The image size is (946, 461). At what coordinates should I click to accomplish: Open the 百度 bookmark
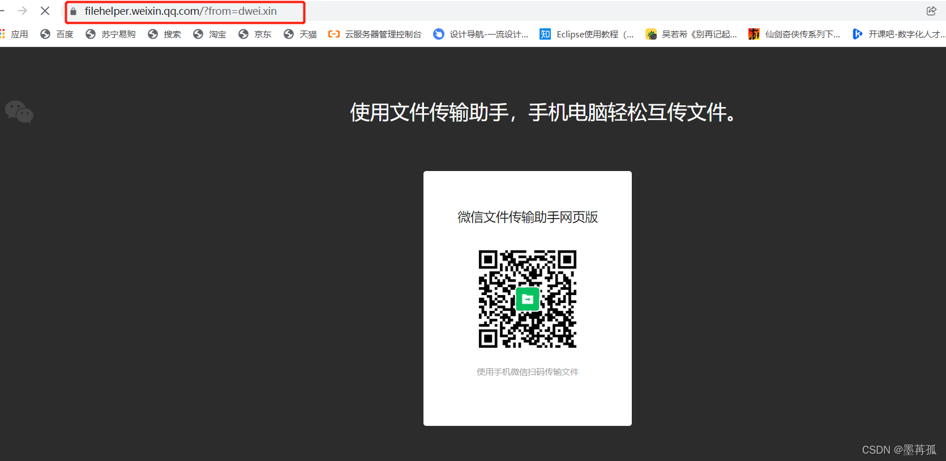(x=57, y=34)
